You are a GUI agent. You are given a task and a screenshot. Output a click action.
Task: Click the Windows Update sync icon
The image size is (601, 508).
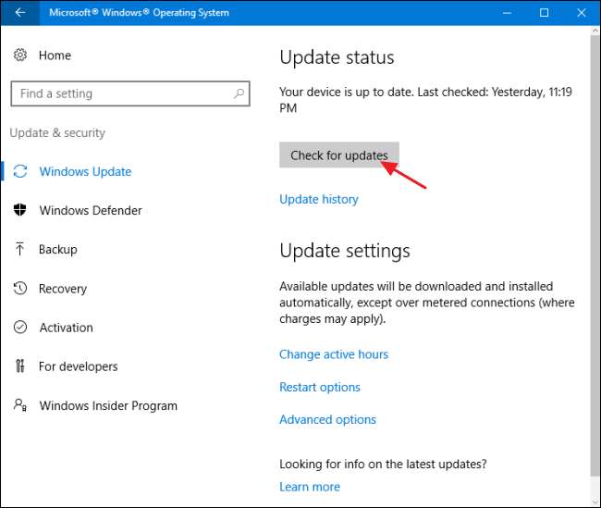pos(20,171)
